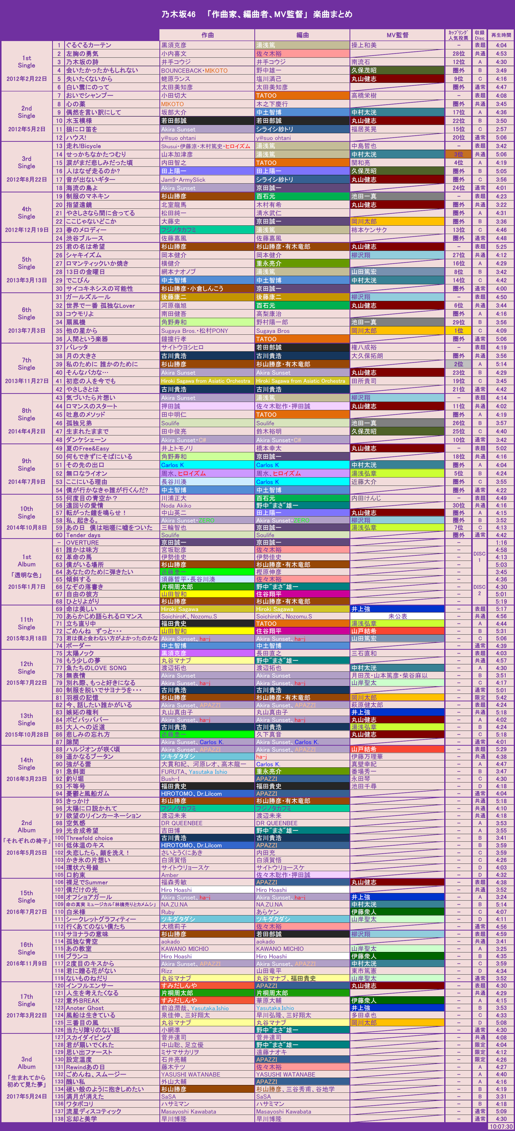Click the MV監督 column header
Screen dimensions: 515x1131
point(397,35)
